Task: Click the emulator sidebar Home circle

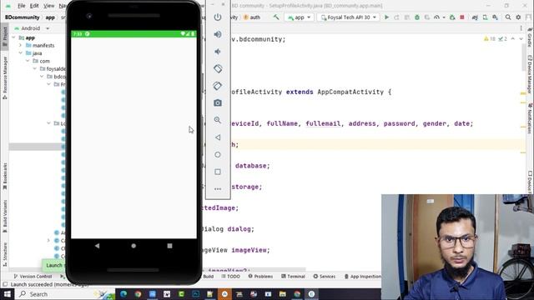Action: click(218, 154)
